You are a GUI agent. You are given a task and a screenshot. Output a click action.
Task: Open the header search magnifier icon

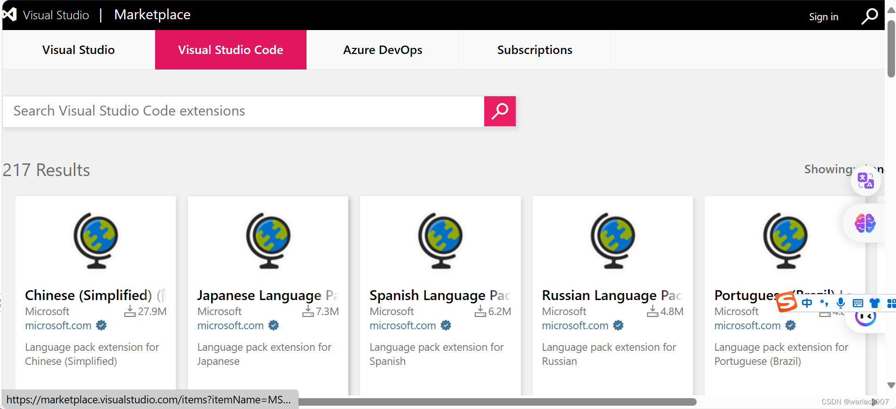point(869,16)
